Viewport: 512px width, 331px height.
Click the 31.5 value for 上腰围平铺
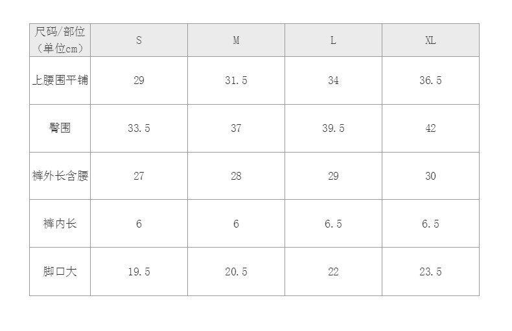point(236,81)
